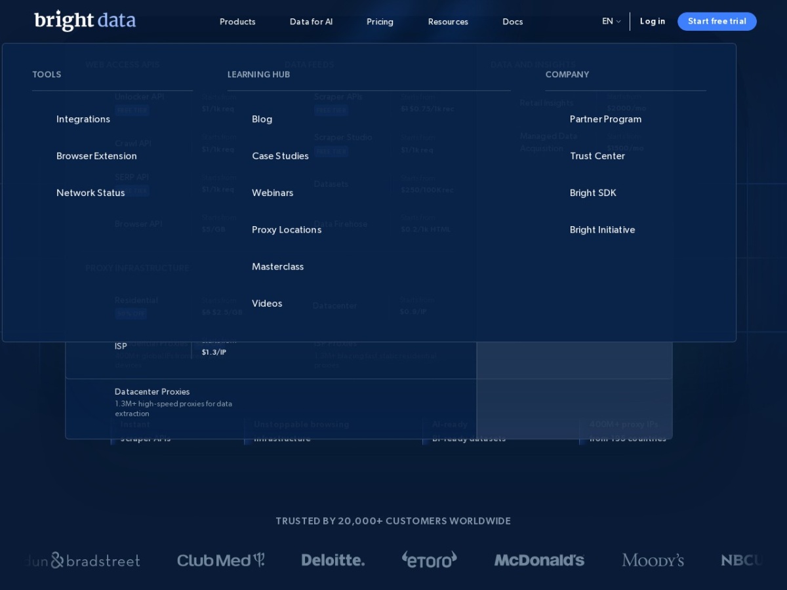Click the Start free trial button
787x590 pixels.
click(x=717, y=21)
